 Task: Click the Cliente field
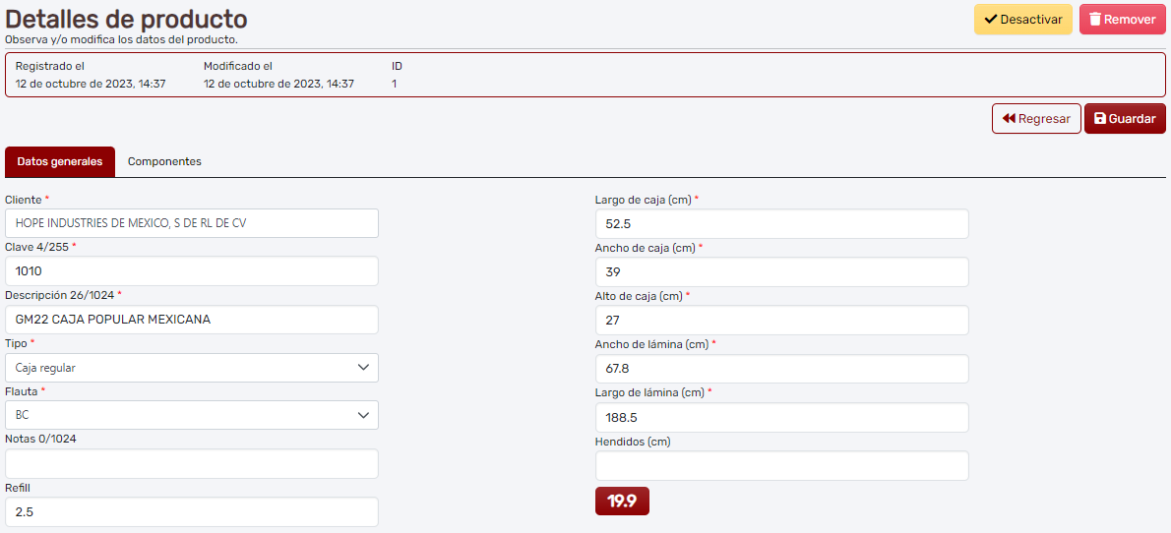192,223
